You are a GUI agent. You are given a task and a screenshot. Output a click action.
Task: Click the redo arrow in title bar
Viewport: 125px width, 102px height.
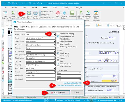[x=26, y=3]
